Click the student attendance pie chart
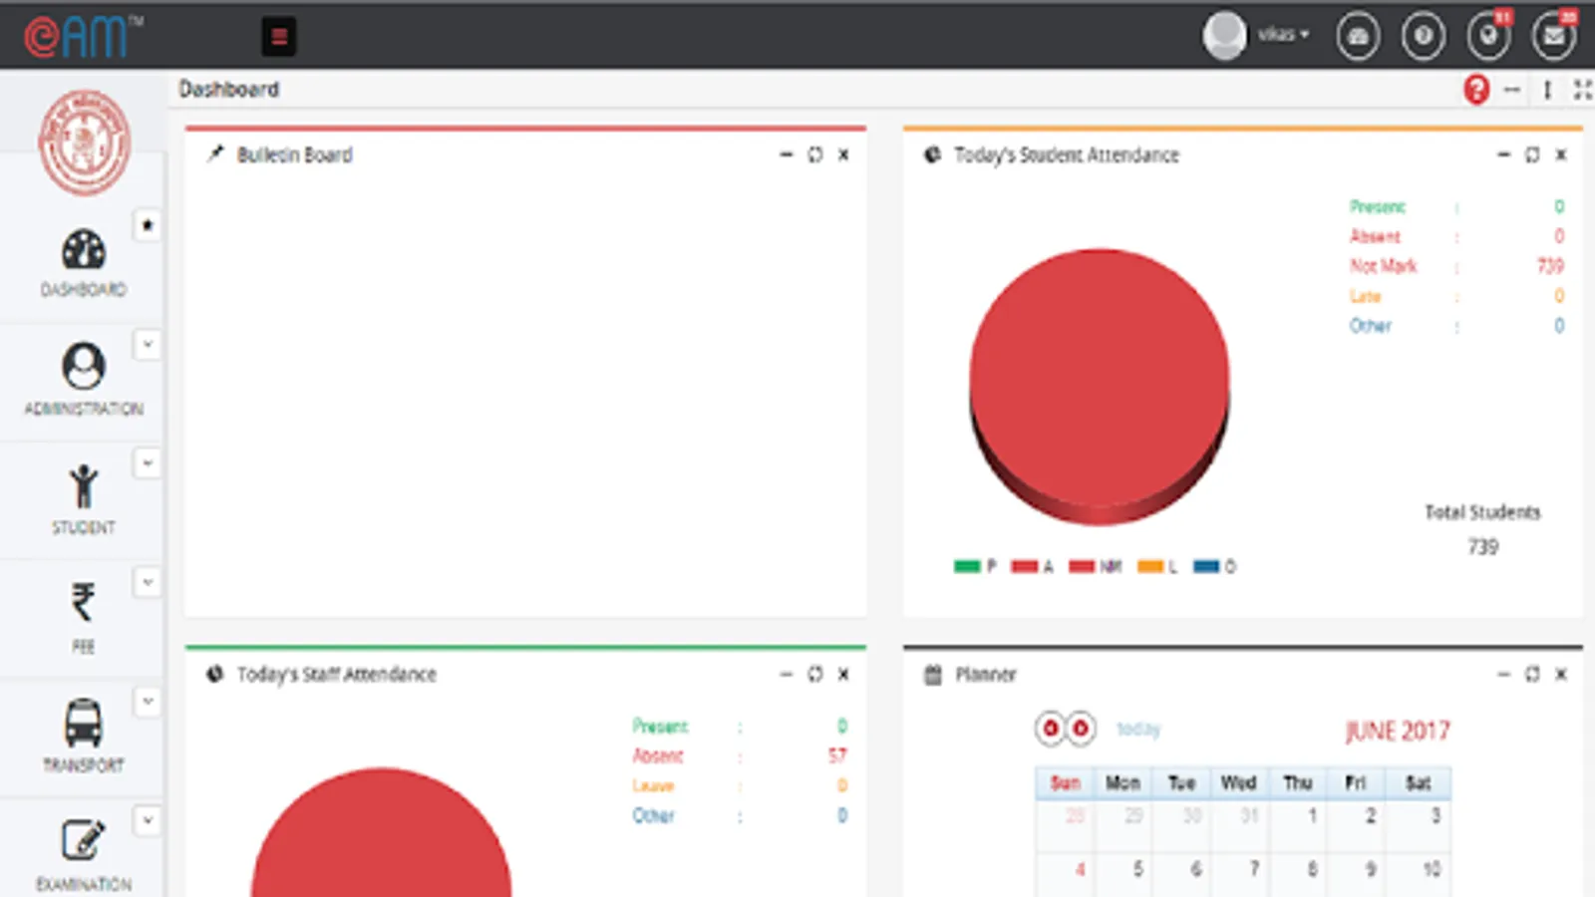 [1100, 386]
